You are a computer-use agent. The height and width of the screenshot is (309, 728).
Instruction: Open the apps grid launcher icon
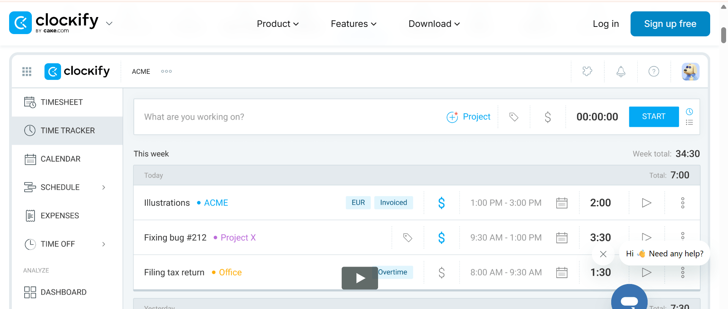pyautogui.click(x=27, y=71)
